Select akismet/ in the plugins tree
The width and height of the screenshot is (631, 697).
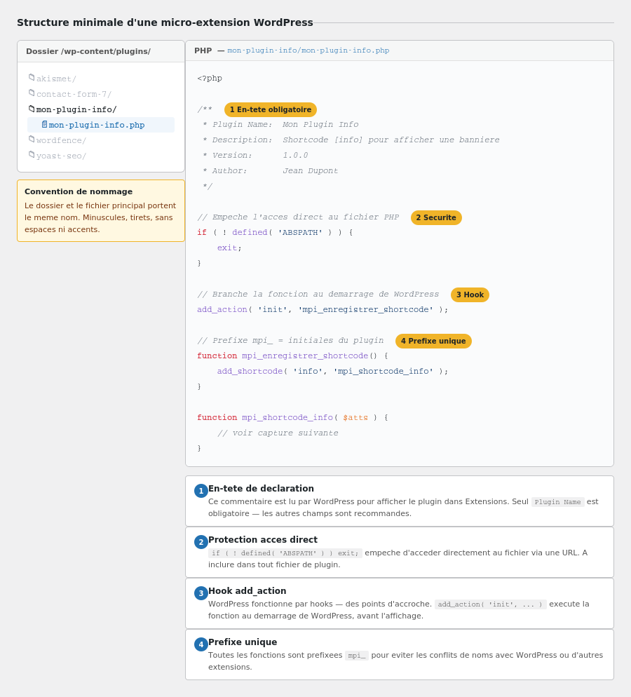point(101,79)
